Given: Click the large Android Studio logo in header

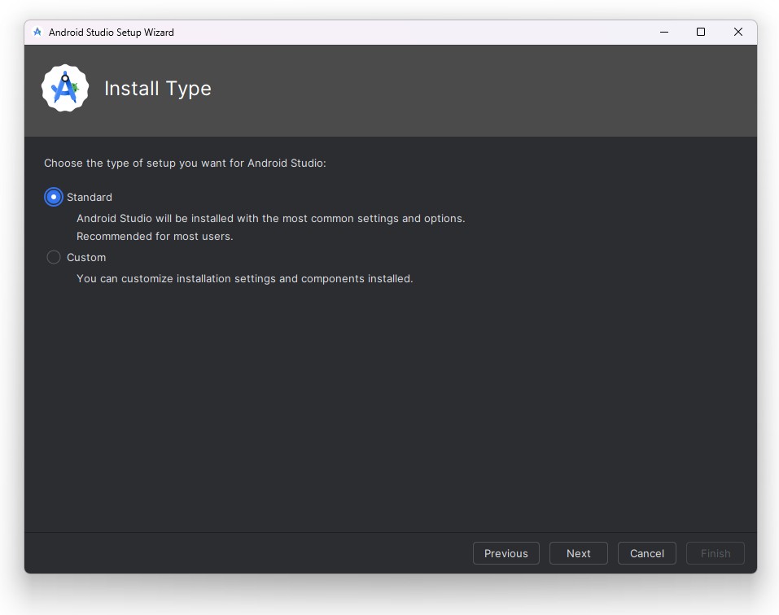Looking at the screenshot, I should pyautogui.click(x=65, y=89).
